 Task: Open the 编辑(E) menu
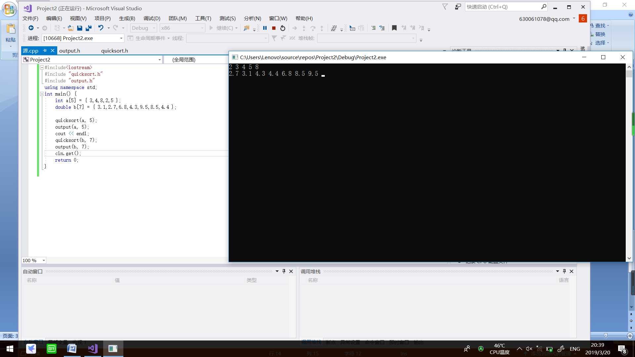pos(54,19)
